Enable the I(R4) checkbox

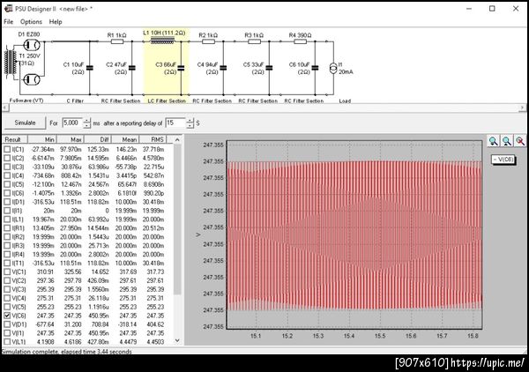[x=7, y=254]
